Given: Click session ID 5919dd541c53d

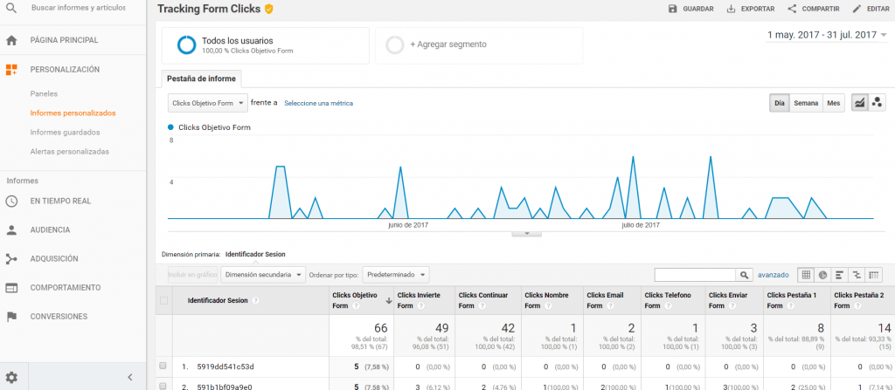Looking at the screenshot, I should (225, 366).
